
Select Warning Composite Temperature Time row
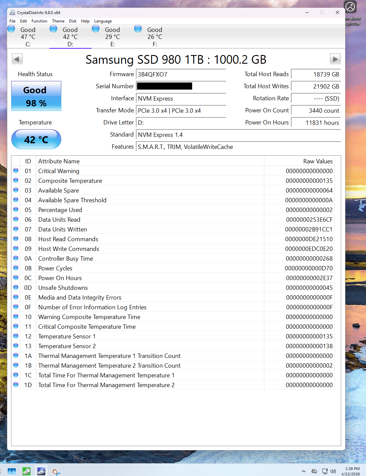(x=173, y=317)
